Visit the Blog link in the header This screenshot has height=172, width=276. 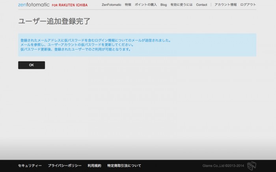[164, 5]
